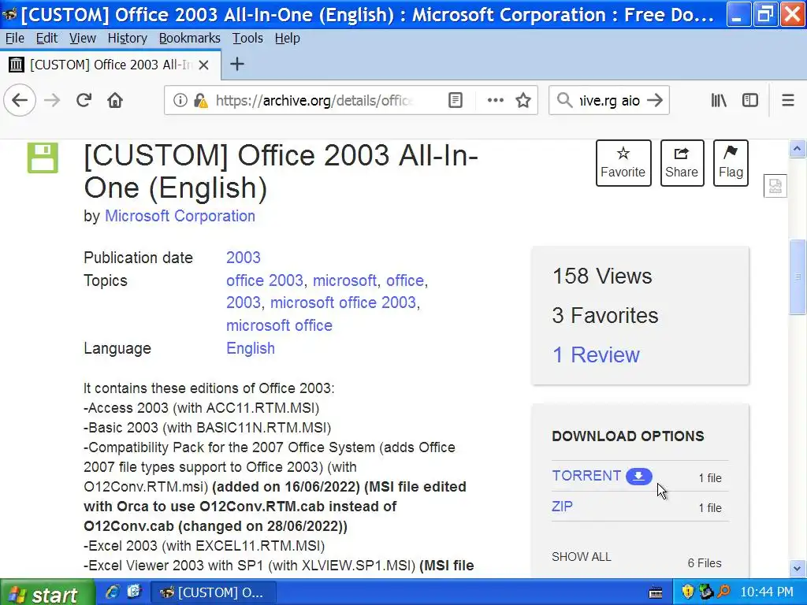Flag this item
The image size is (807, 605).
[x=731, y=162]
